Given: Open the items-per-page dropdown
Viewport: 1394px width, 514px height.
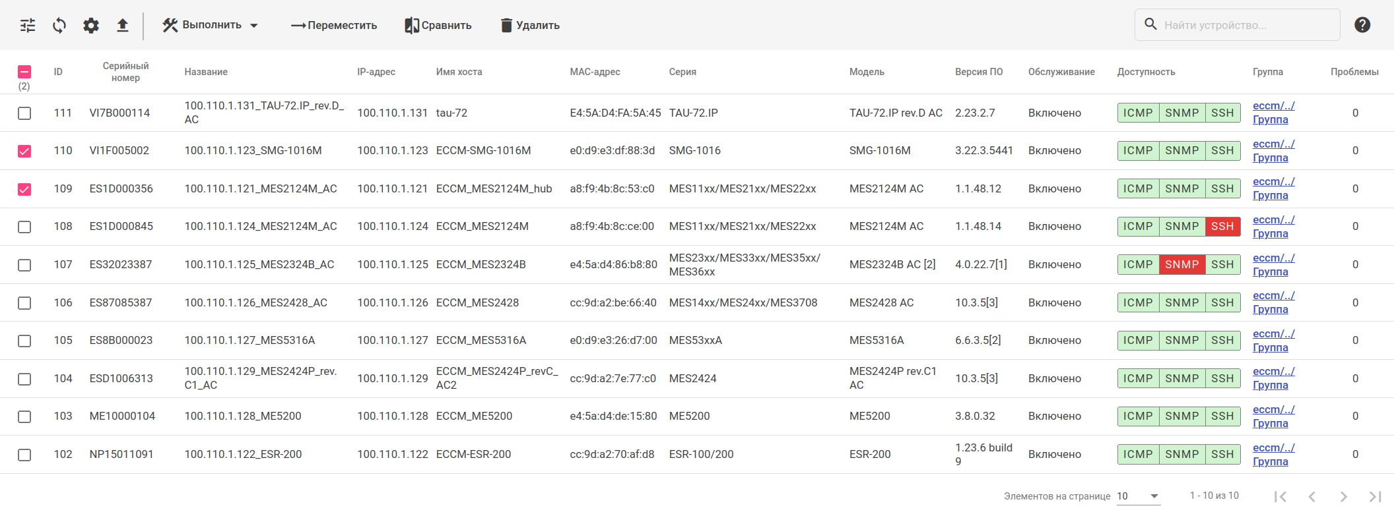Looking at the screenshot, I should point(1138,496).
